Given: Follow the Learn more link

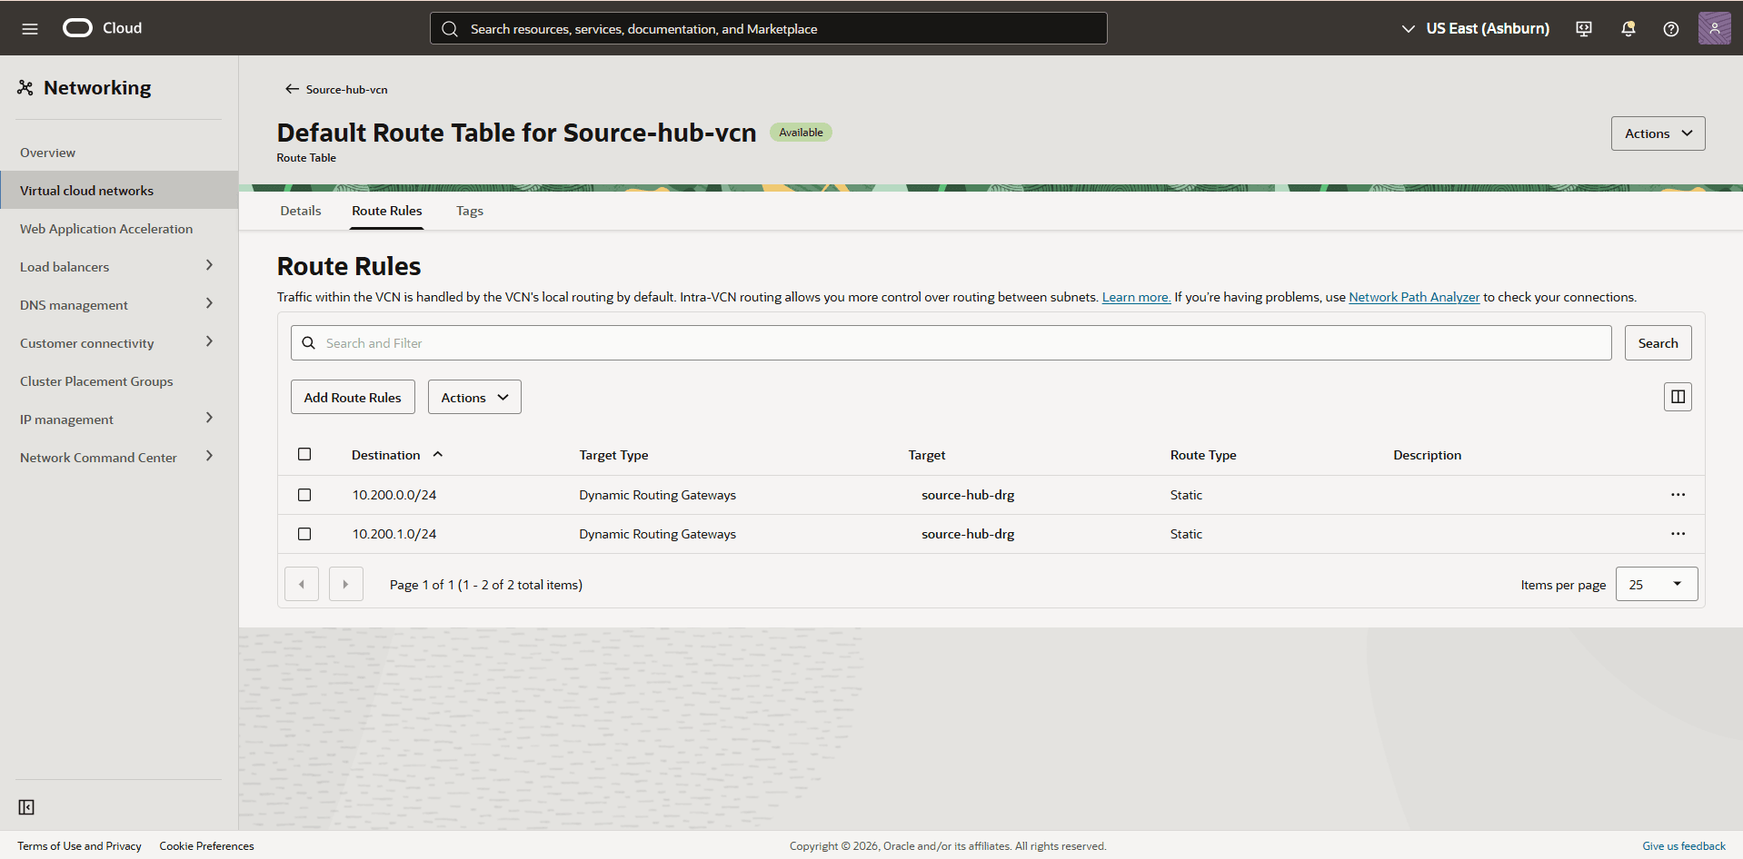Looking at the screenshot, I should tap(1136, 297).
